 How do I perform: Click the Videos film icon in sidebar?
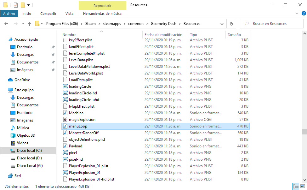[13, 143]
